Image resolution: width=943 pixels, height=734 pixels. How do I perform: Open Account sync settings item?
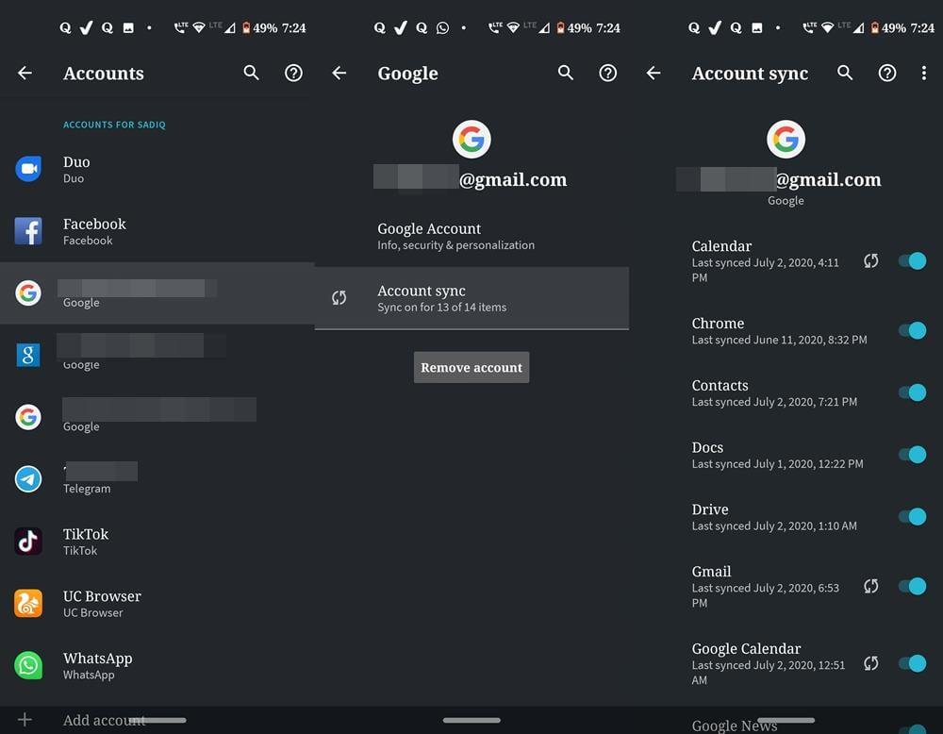471,298
